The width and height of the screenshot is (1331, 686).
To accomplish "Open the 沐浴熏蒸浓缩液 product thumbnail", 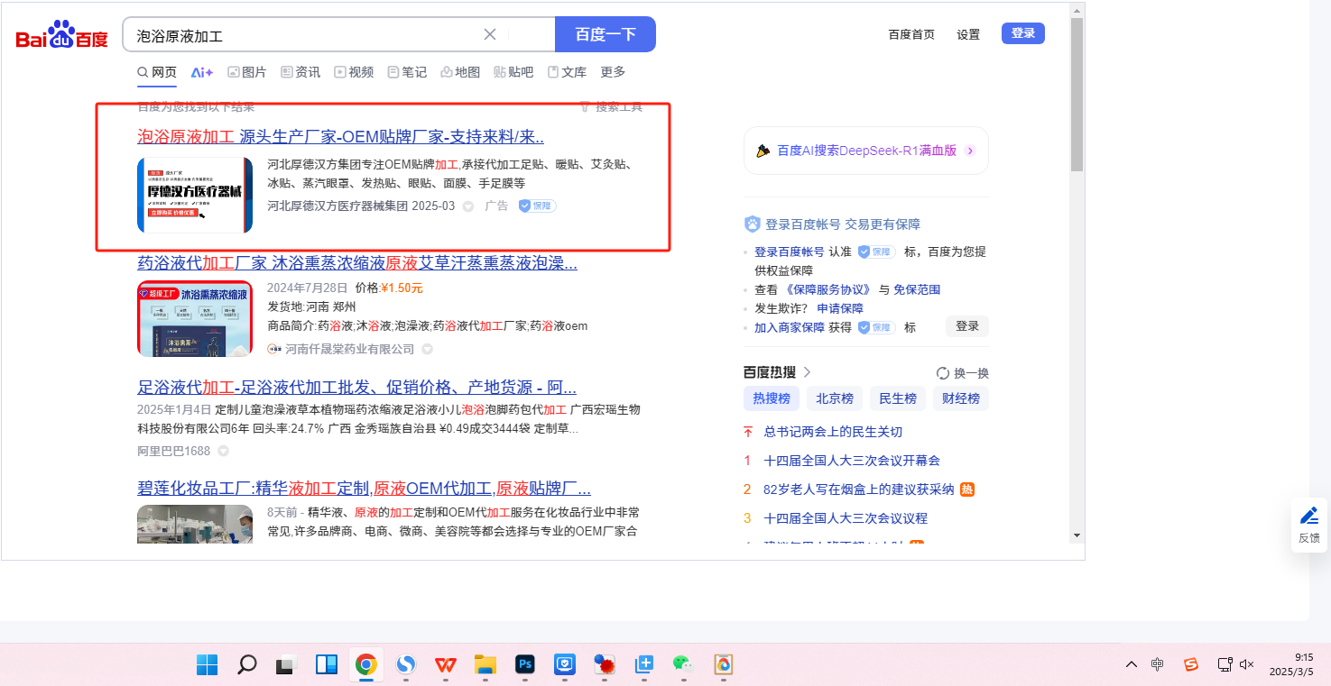I will coord(195,318).
